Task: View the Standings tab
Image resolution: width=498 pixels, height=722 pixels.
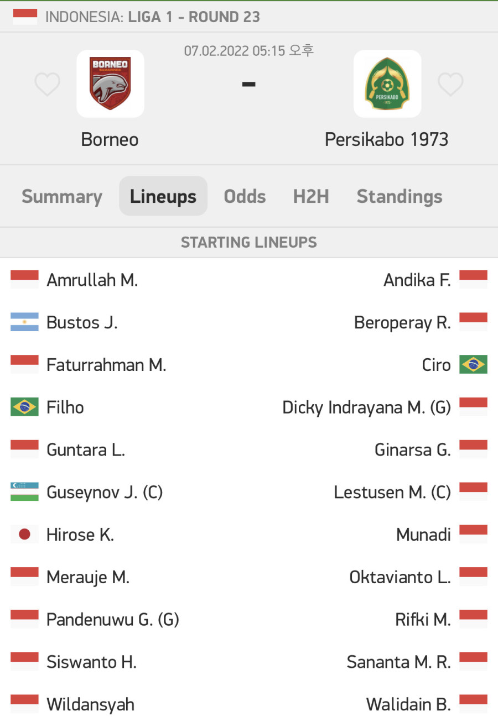Action: coord(400,197)
